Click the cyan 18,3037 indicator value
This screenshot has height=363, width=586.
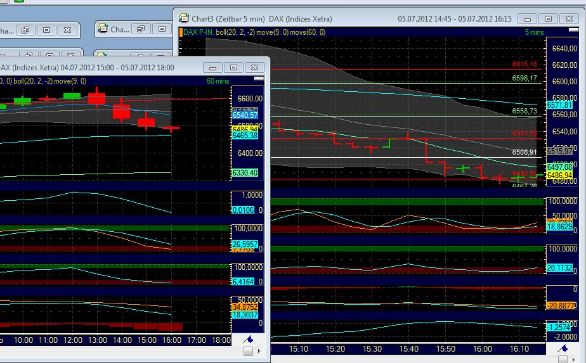pos(245,315)
